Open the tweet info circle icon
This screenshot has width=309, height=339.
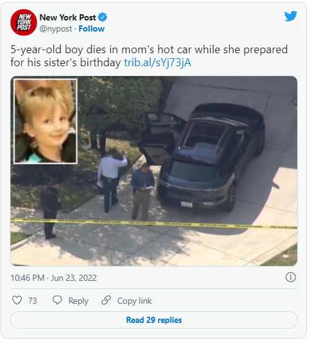(290, 277)
